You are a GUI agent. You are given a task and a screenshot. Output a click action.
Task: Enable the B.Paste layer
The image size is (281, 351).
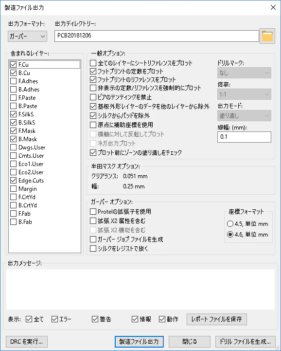coord(14,106)
